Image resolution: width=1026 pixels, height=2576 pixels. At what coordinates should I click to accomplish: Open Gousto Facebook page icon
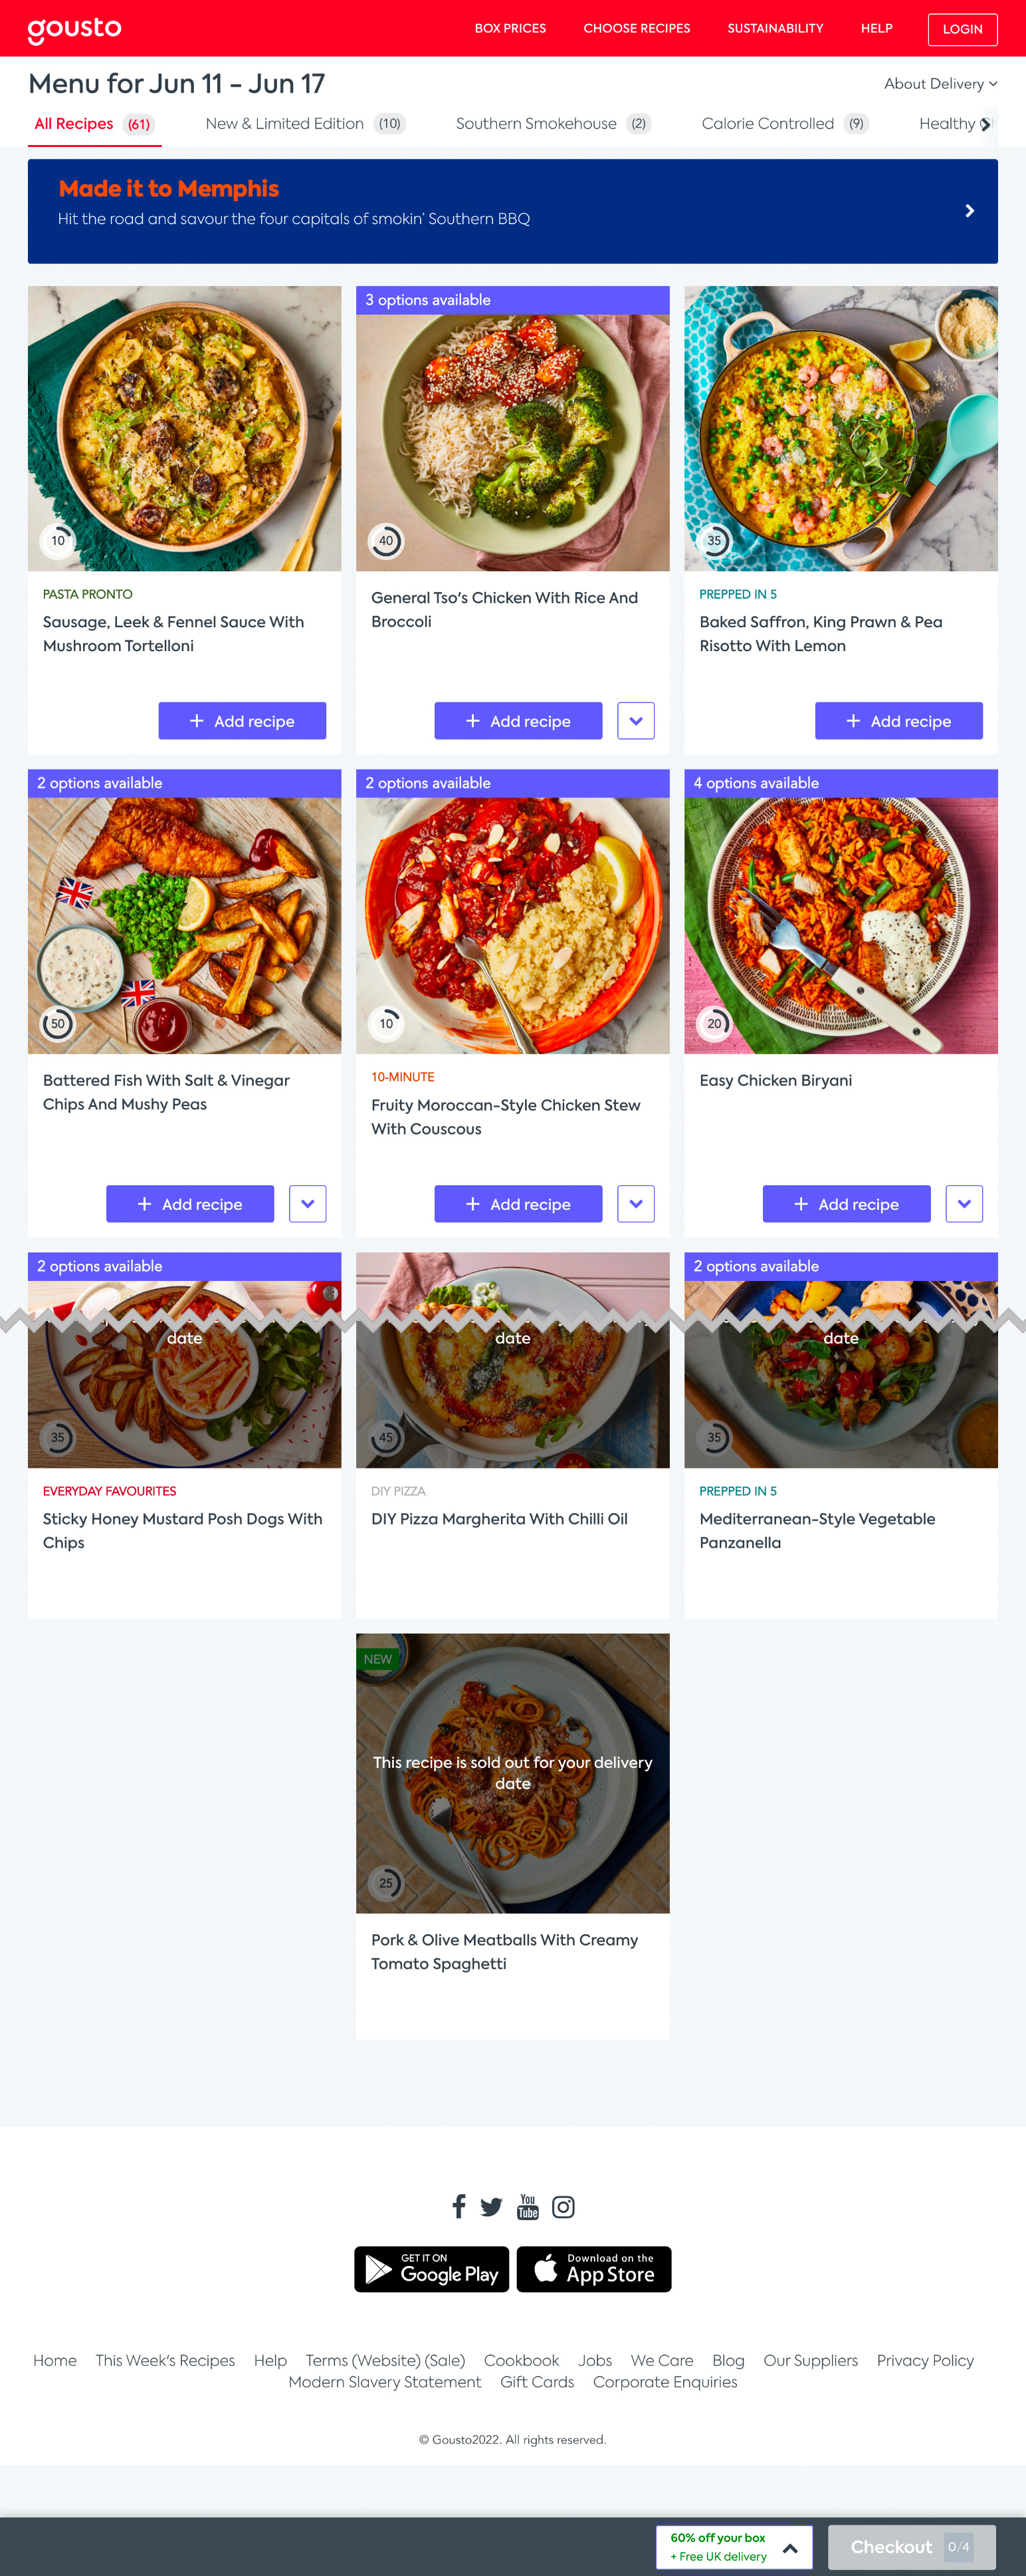click(x=459, y=2206)
